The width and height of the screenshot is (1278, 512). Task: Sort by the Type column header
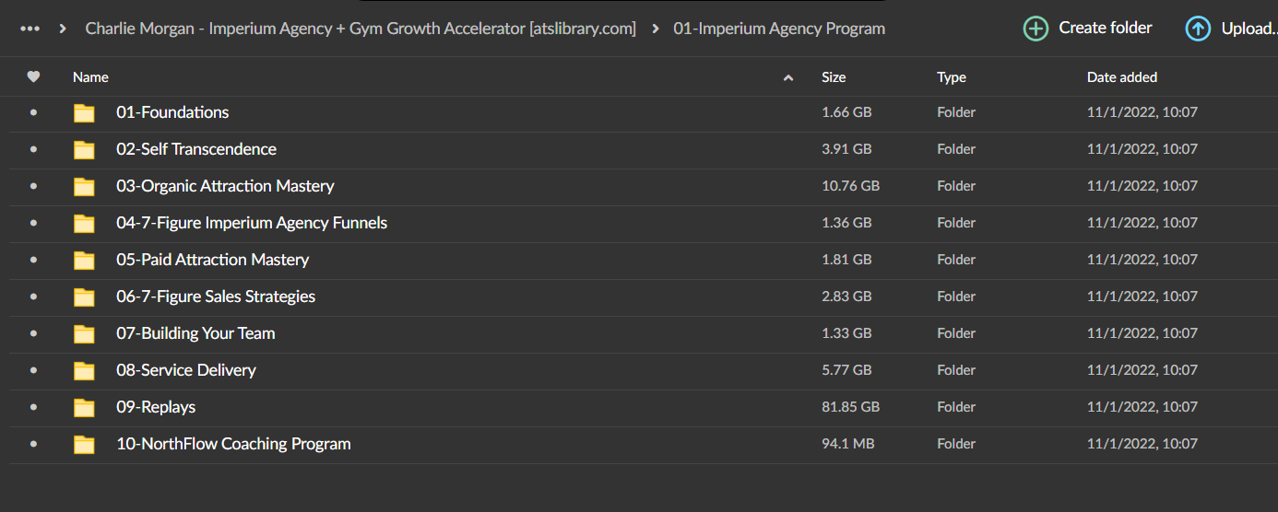(x=952, y=77)
